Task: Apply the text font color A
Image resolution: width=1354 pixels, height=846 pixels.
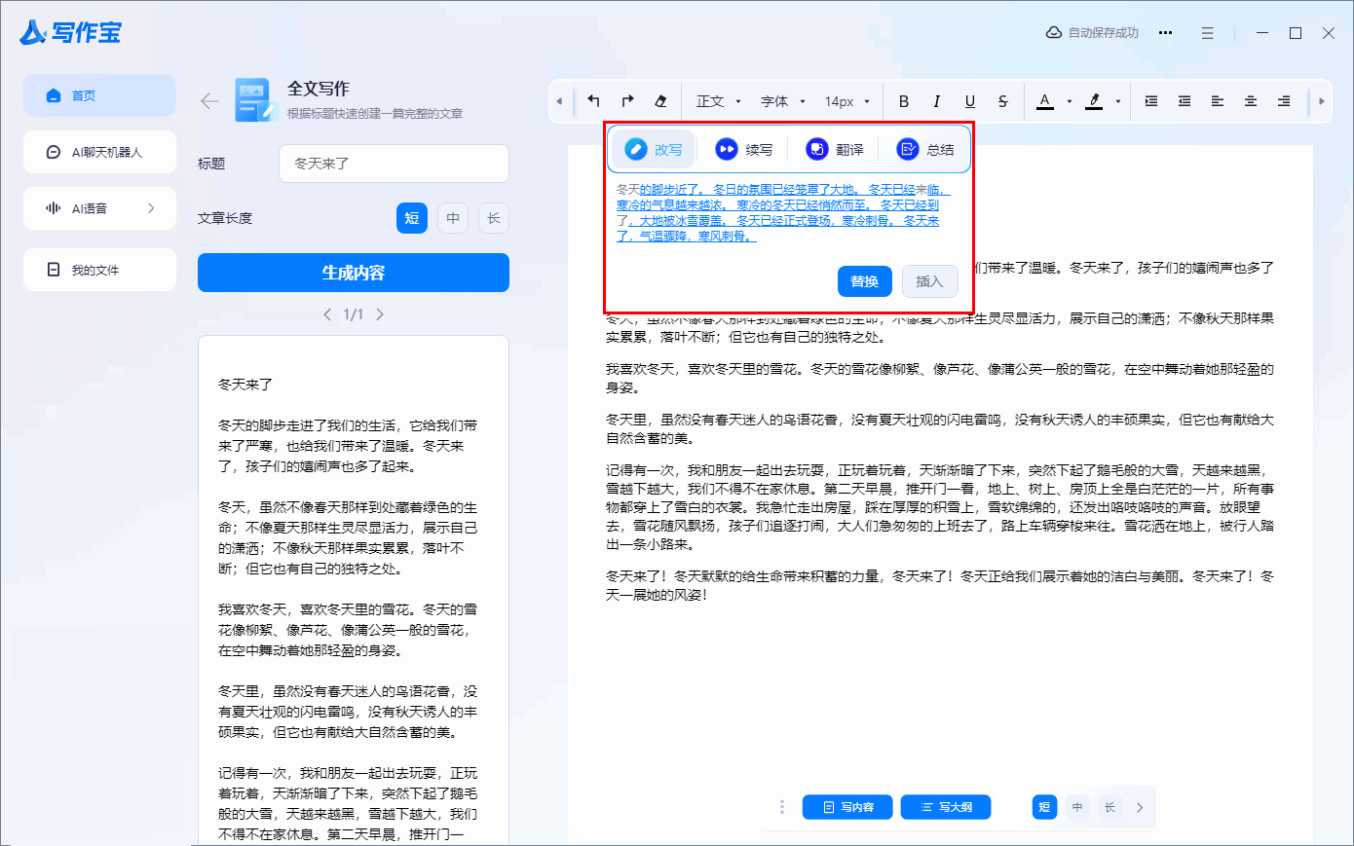Action: (x=1045, y=101)
